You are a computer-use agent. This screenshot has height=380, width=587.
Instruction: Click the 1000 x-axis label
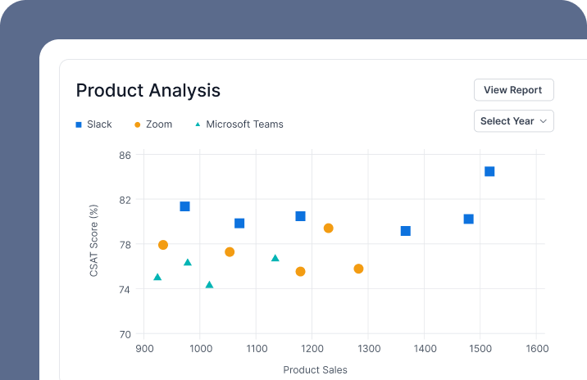[201, 349]
